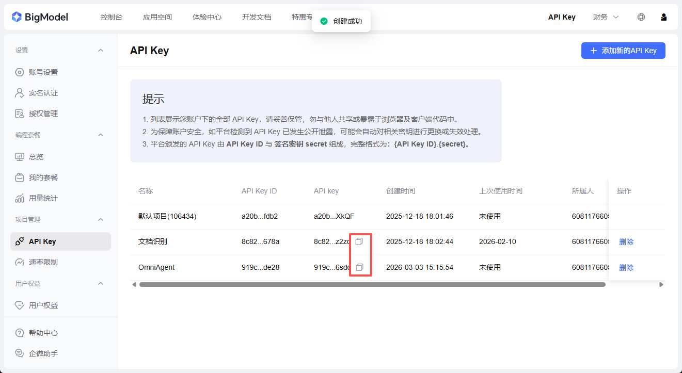Collapse the 编程套餐 sidebar section

click(x=101, y=135)
